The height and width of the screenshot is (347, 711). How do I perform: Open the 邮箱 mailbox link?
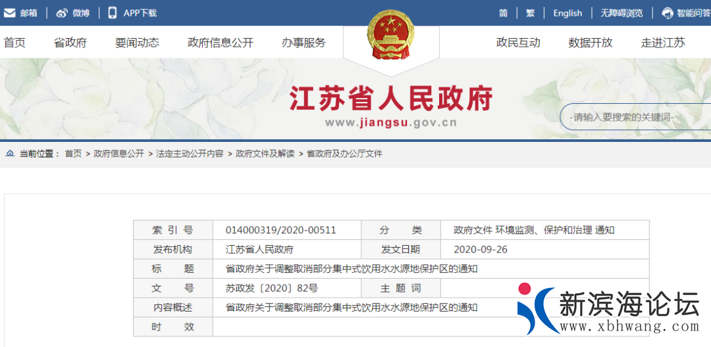tap(28, 13)
